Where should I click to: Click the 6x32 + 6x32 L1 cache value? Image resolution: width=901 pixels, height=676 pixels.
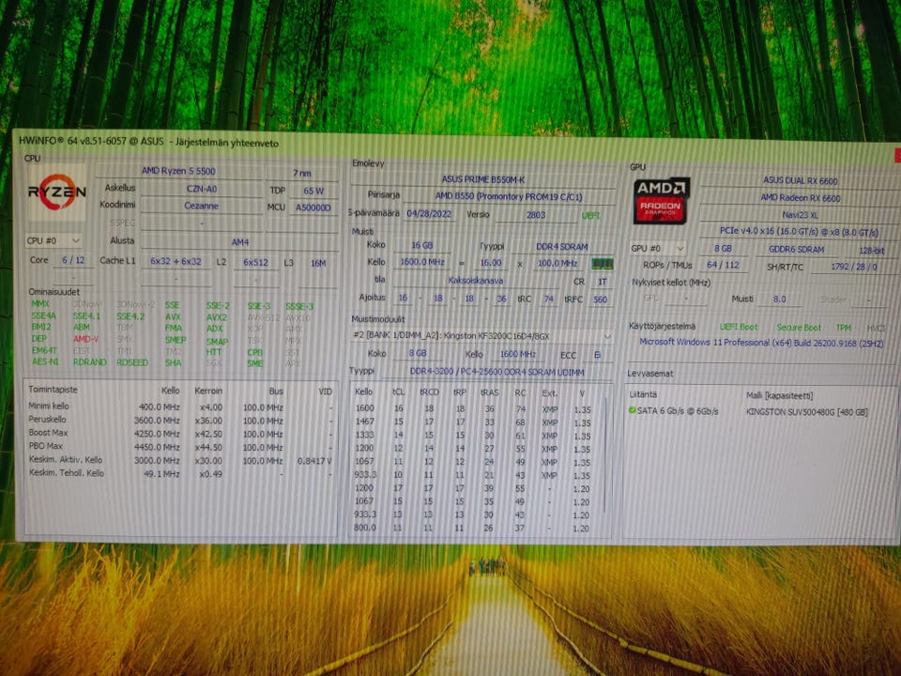pos(176,261)
